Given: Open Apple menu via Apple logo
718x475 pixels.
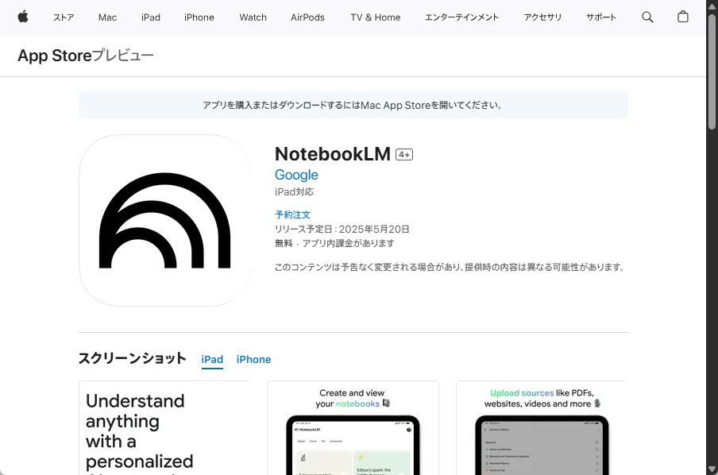Looking at the screenshot, I should pos(22,17).
